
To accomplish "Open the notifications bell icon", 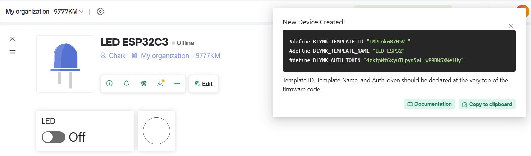I will pyautogui.click(x=126, y=83).
